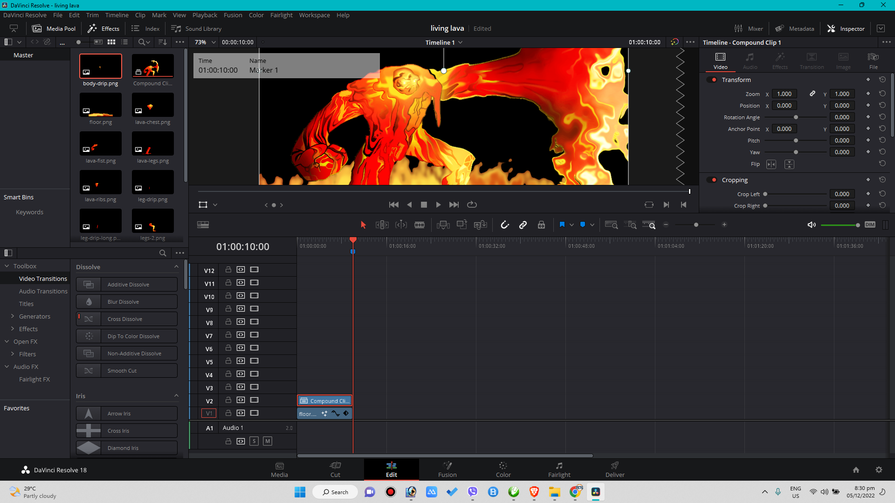Toggle the Position Lock icon
The height and width of the screenshot is (503, 895).
click(541, 225)
